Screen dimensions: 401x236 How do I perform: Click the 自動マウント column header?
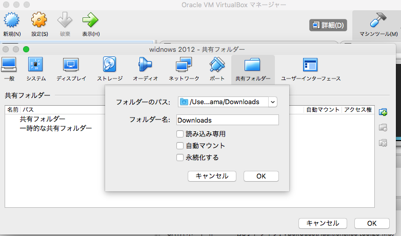click(323, 110)
